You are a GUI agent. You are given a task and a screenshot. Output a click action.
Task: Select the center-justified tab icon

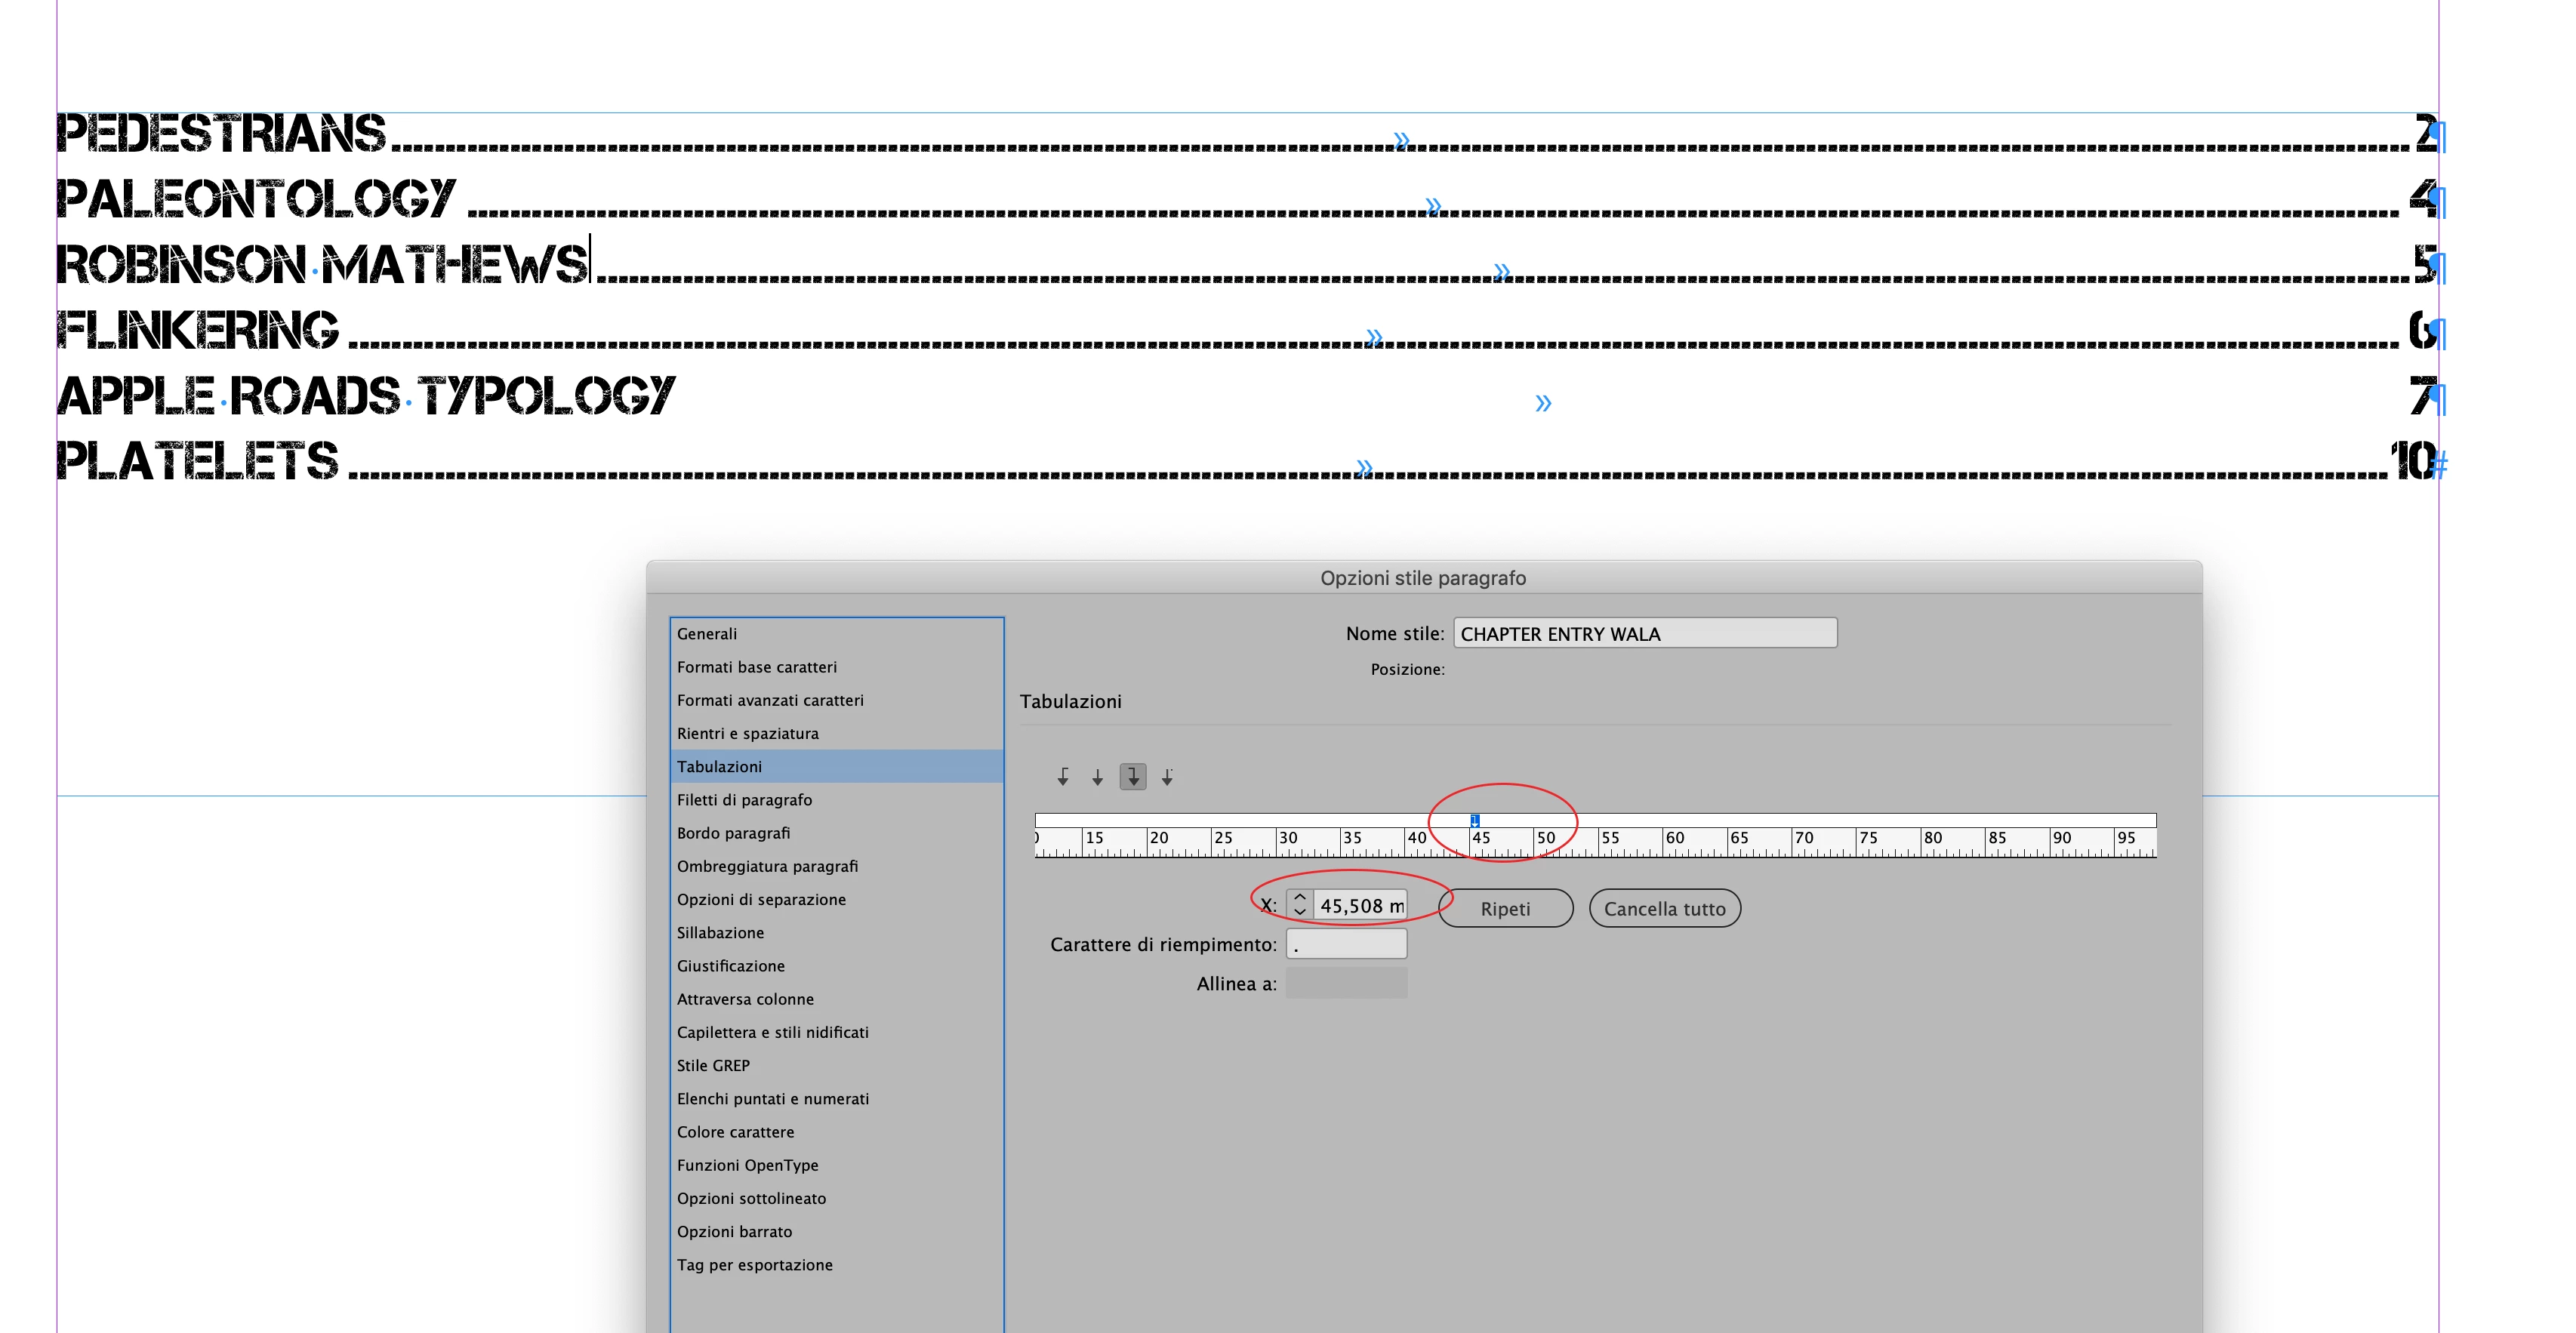[x=1097, y=777]
